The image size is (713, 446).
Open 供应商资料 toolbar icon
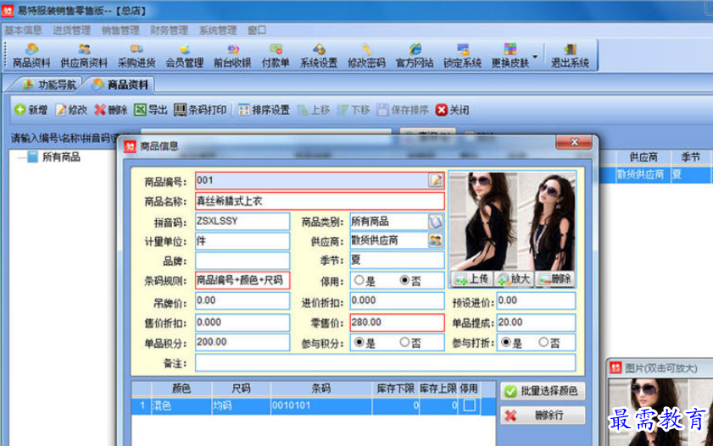click(x=84, y=56)
